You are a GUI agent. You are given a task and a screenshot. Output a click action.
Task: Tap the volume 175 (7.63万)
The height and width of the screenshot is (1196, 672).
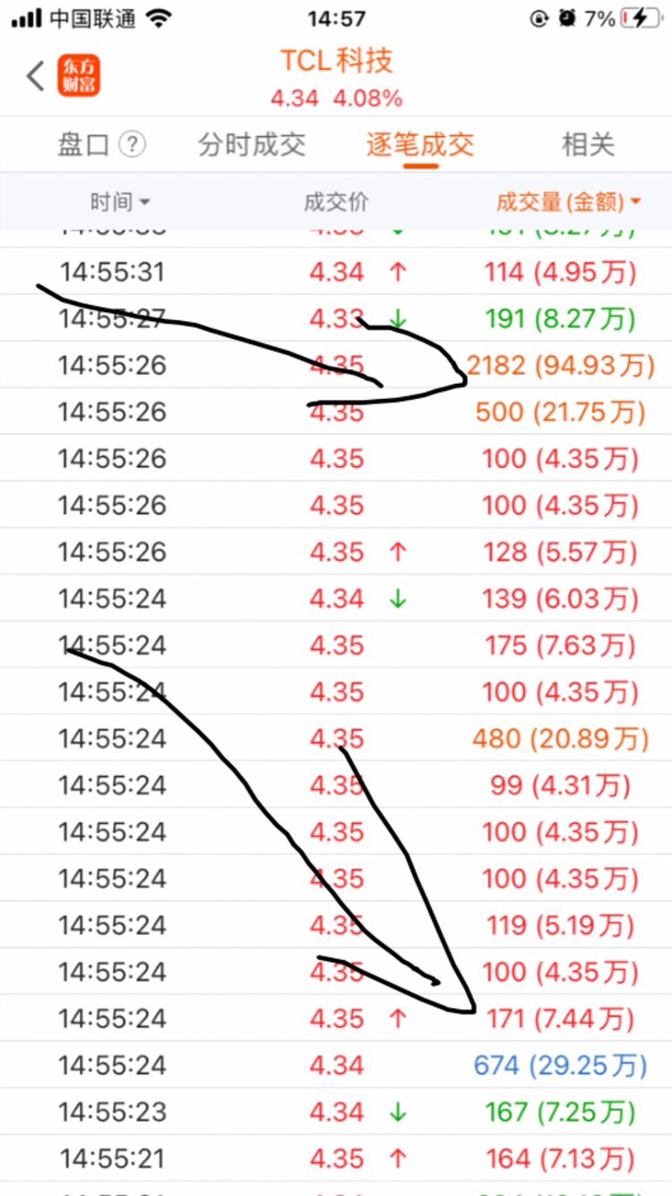pos(561,645)
